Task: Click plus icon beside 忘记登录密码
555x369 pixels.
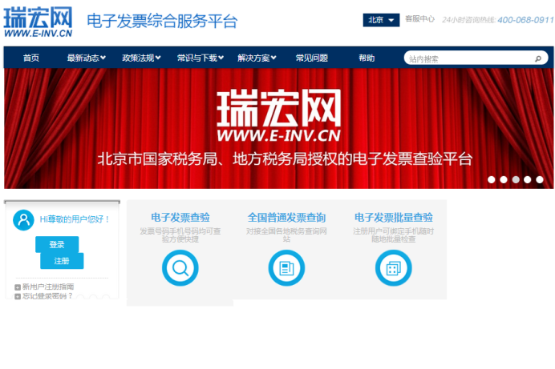Action: [x=18, y=296]
